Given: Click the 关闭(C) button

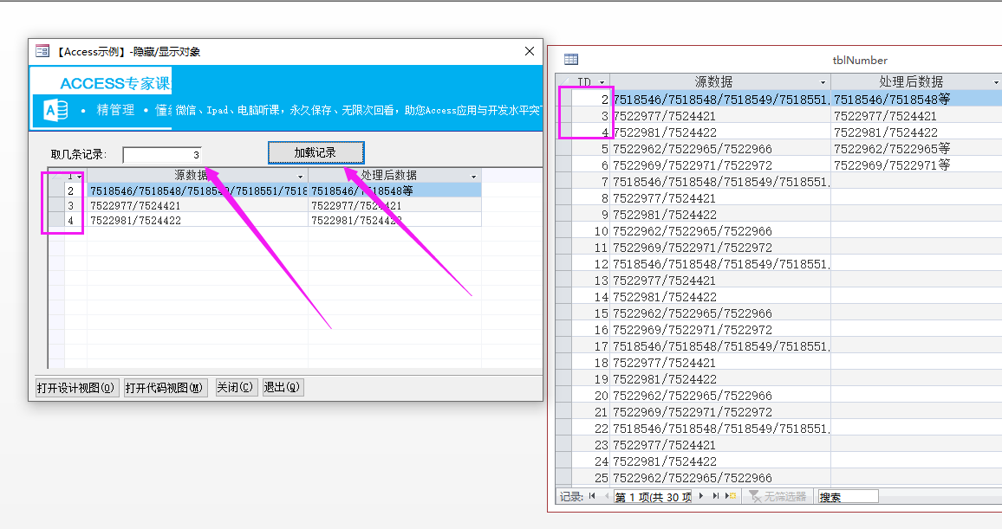Looking at the screenshot, I should 235,387.
